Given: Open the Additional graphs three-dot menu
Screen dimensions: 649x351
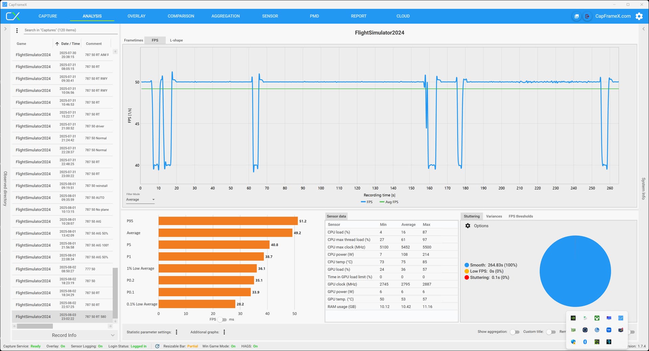Looking at the screenshot, I should coord(224,332).
